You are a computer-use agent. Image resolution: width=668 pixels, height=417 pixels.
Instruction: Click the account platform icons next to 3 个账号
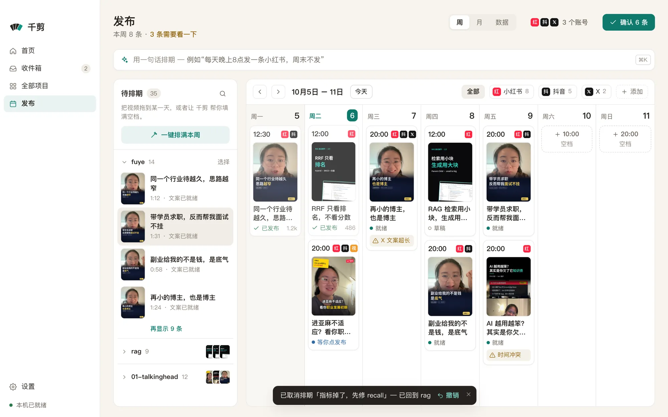coord(544,22)
